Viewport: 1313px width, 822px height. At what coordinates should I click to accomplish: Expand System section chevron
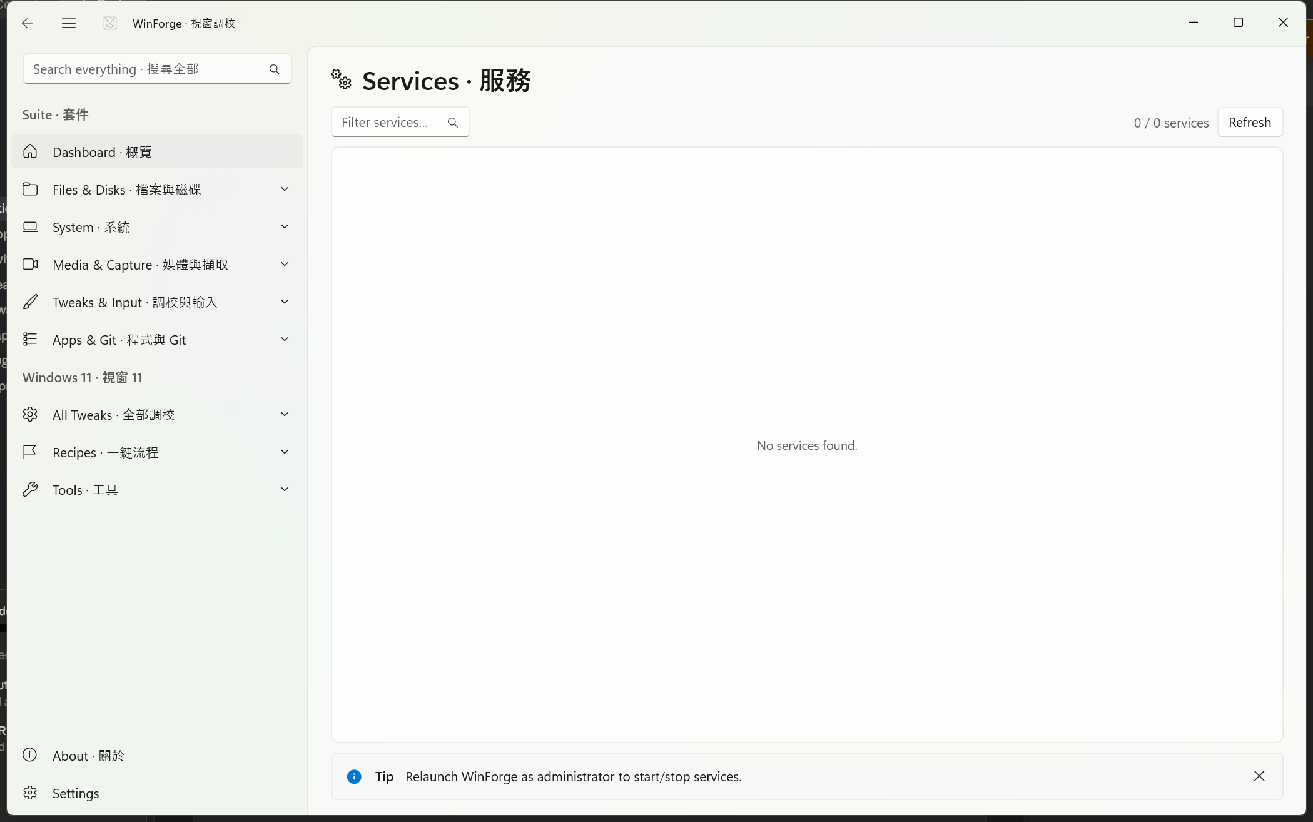click(x=285, y=226)
